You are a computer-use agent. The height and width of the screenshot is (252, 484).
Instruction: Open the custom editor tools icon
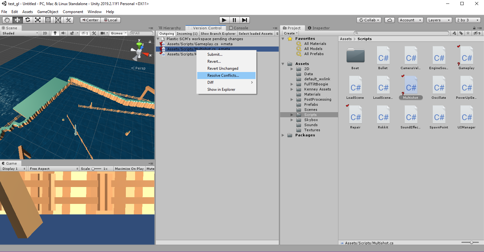point(68,20)
